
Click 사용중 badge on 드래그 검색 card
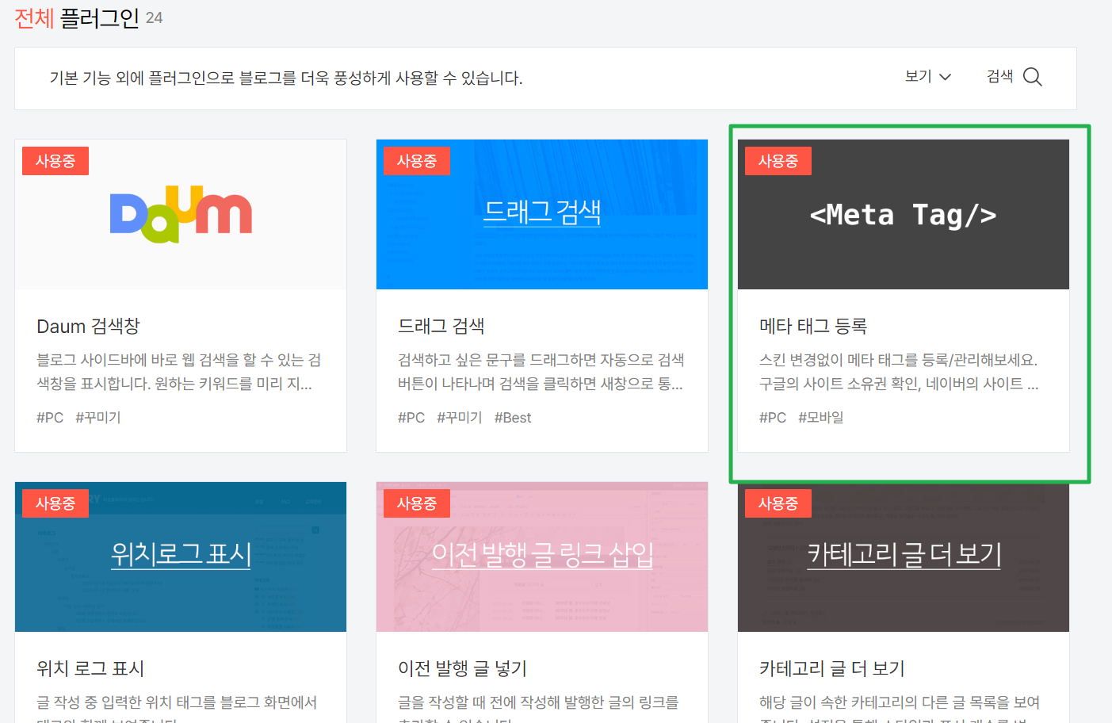(x=417, y=161)
